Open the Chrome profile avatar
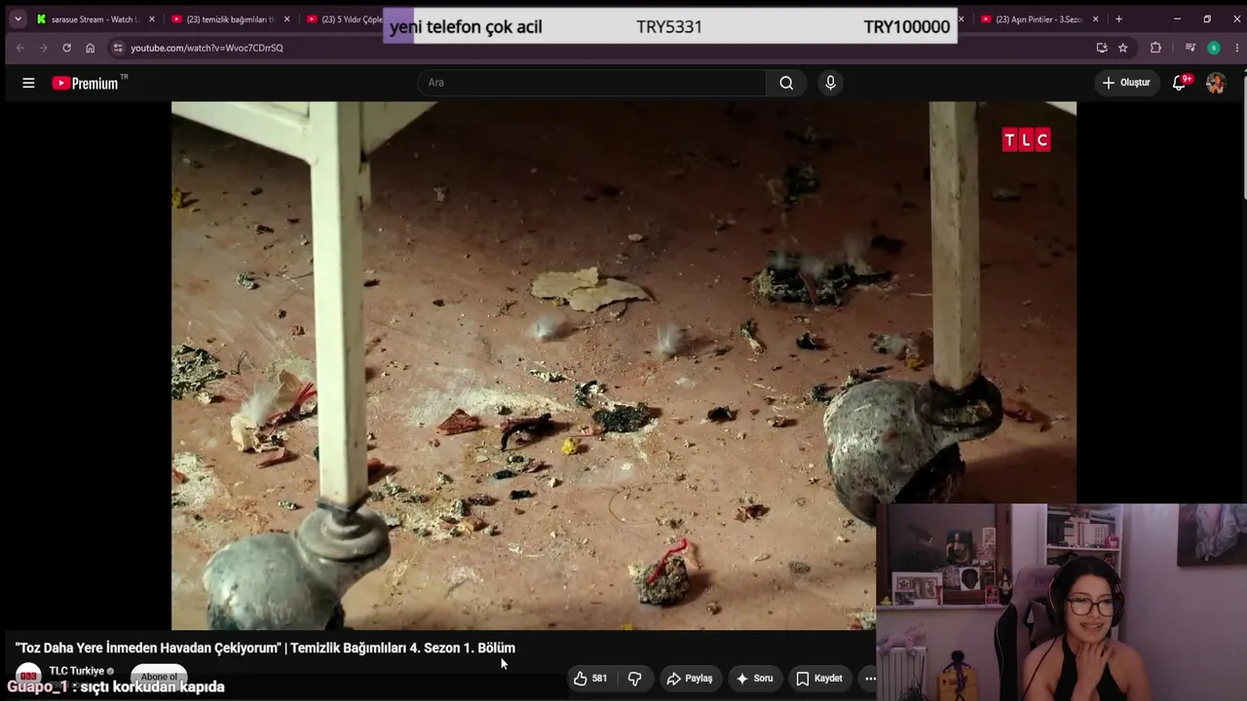The image size is (1247, 701). (1213, 48)
